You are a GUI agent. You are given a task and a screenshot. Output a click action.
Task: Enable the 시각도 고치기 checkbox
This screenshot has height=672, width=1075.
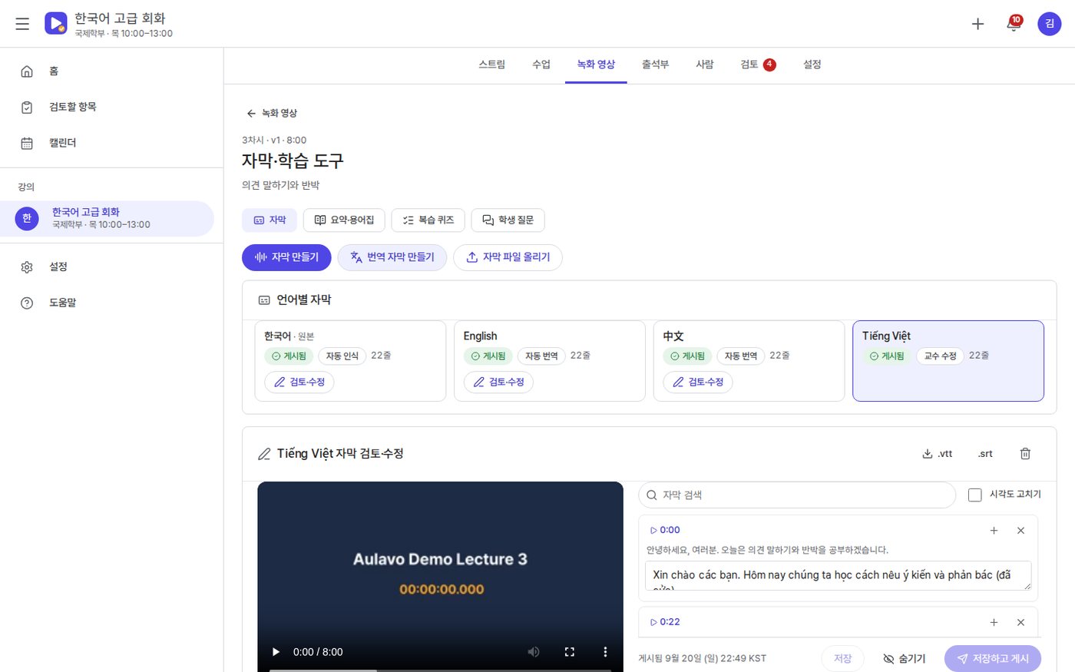click(975, 495)
